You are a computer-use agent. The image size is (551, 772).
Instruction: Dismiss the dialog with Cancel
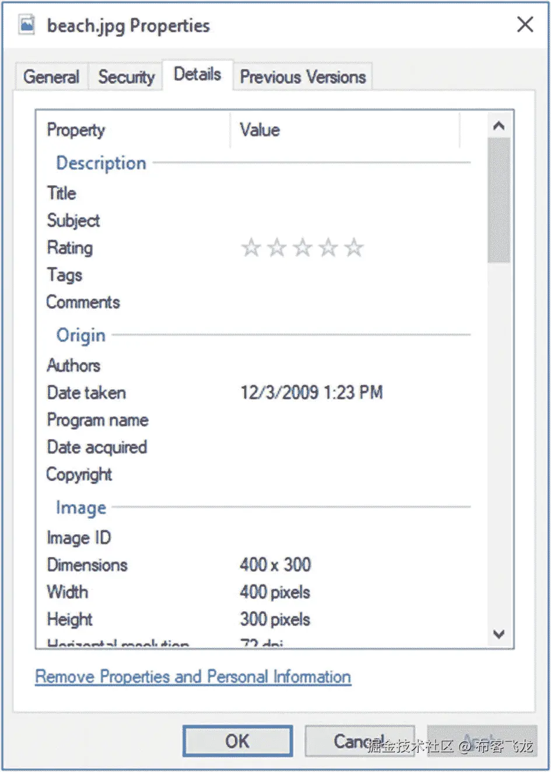[360, 741]
